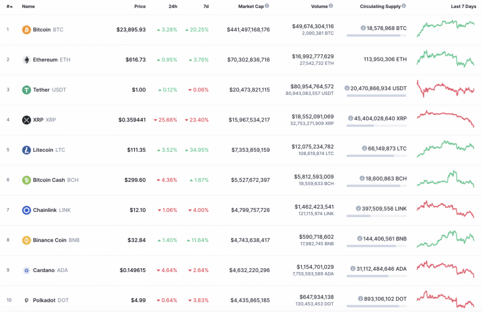Click the XRP logo icon
The height and width of the screenshot is (312, 482).
[26, 120]
